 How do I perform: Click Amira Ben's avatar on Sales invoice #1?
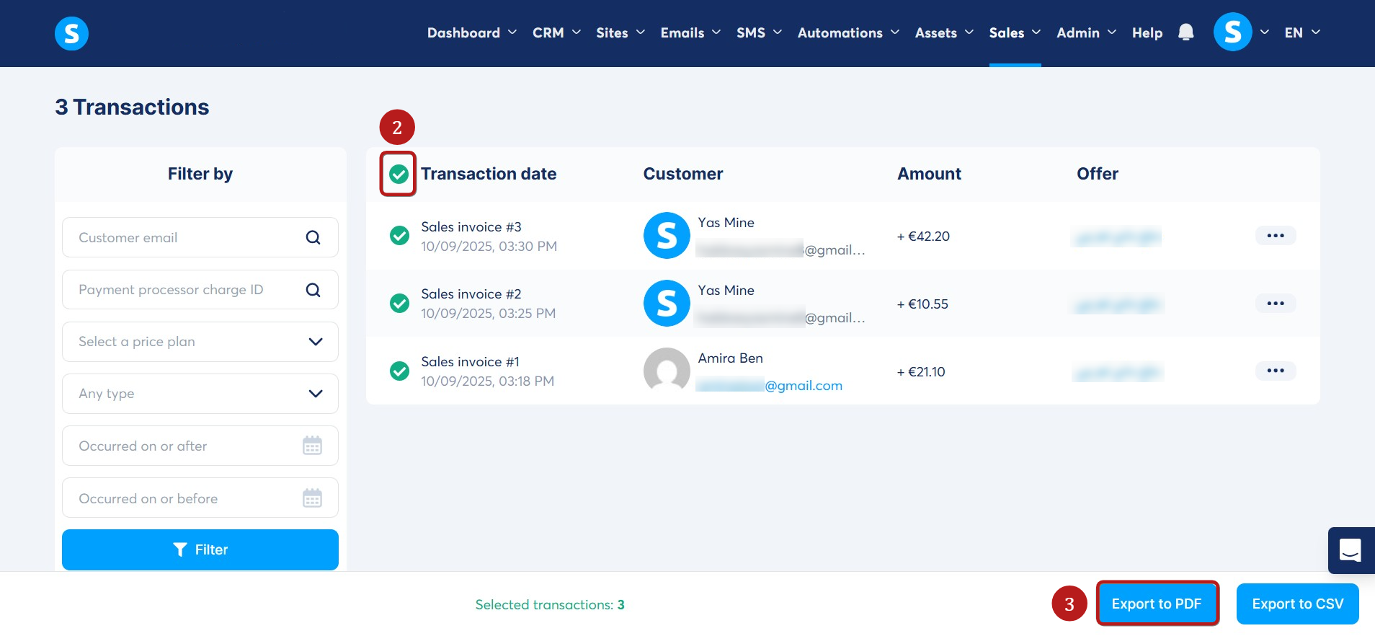click(667, 371)
